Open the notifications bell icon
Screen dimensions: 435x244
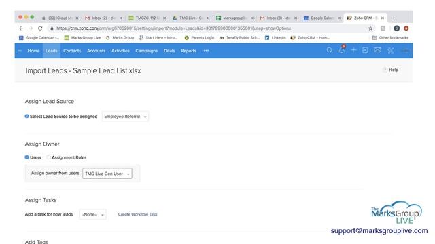pyautogui.click(x=342, y=49)
